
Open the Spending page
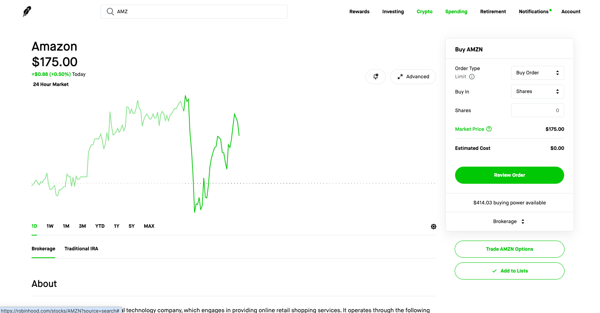(x=456, y=12)
